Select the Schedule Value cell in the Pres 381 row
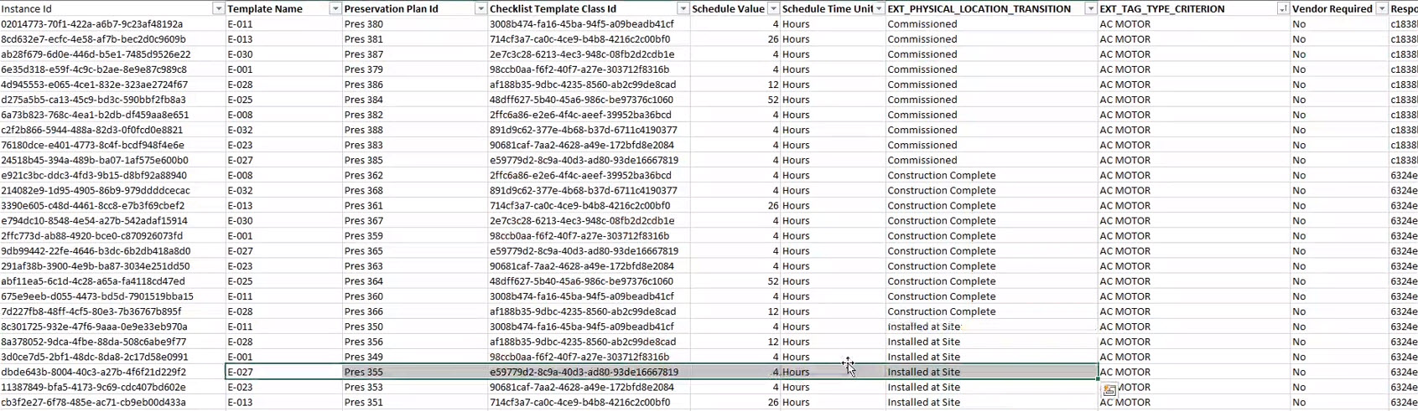 [x=735, y=39]
